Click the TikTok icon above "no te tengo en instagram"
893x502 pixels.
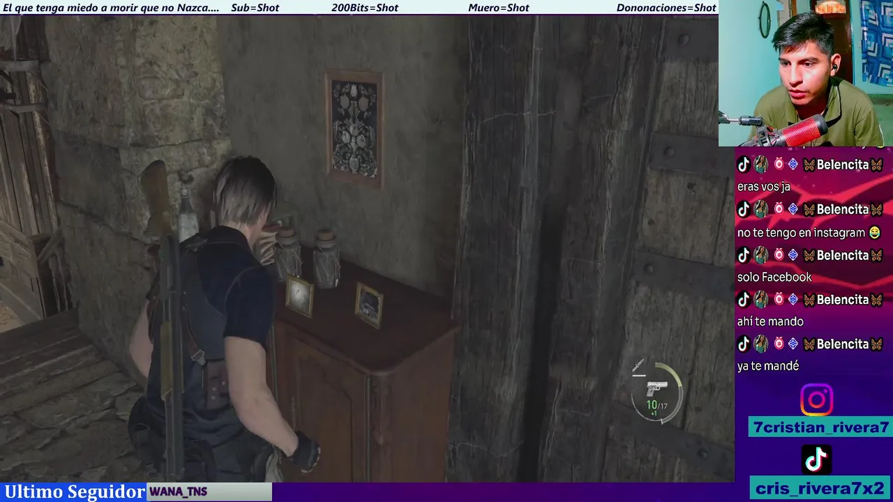(744, 209)
